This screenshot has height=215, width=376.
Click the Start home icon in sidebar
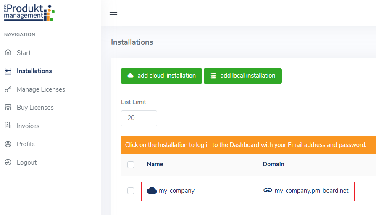(8, 53)
